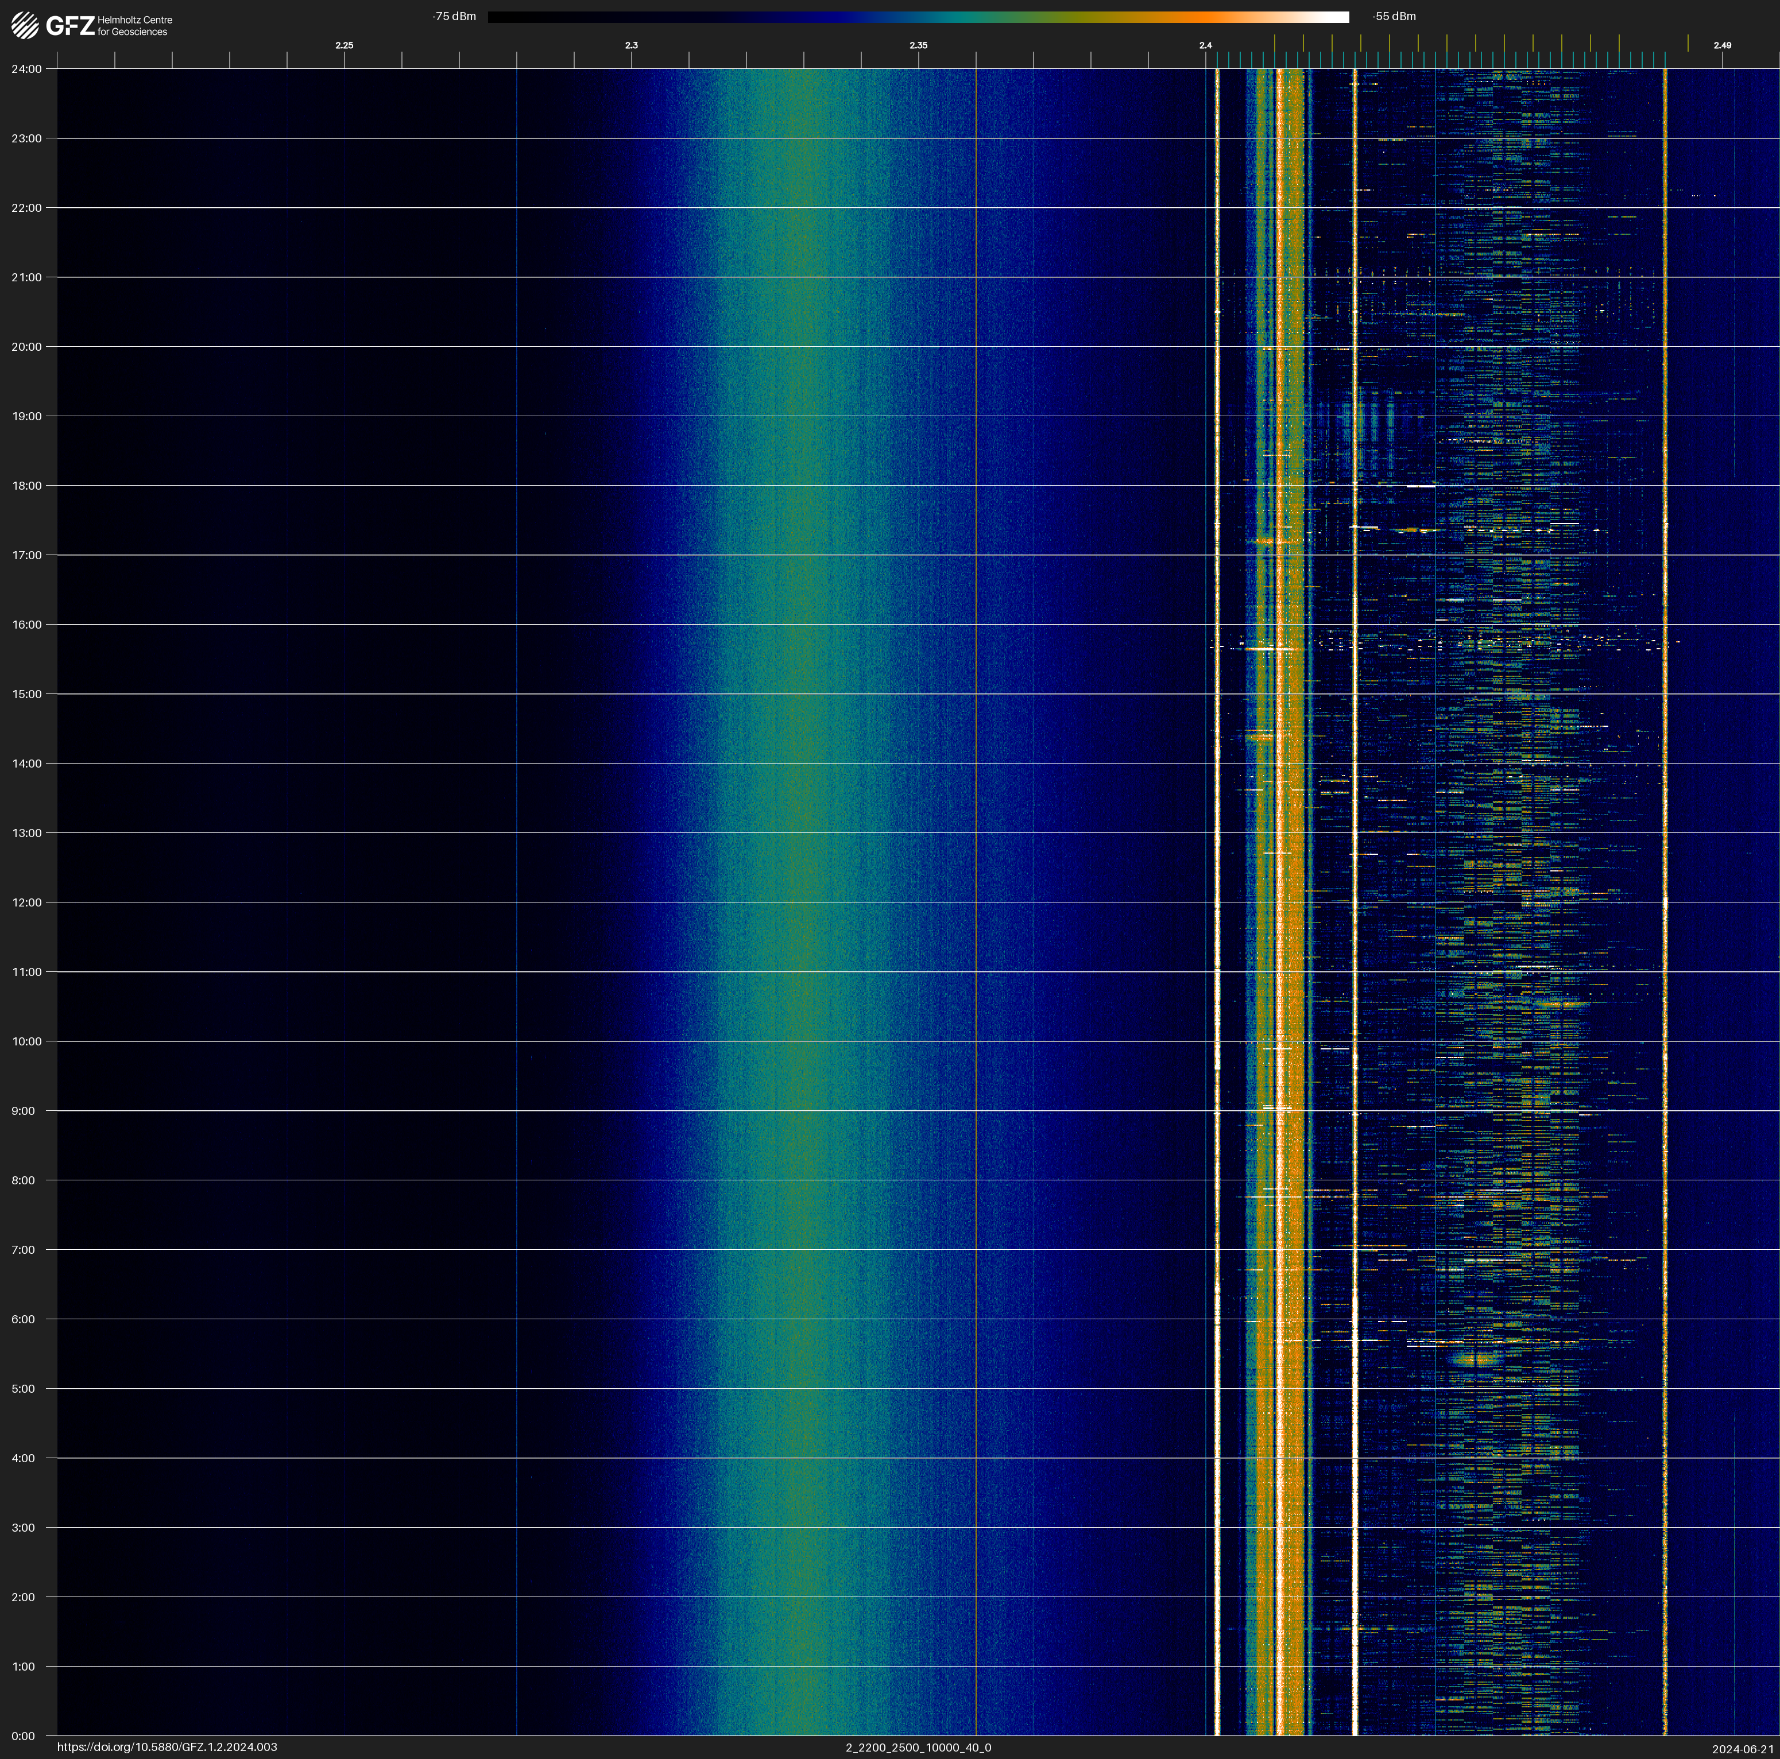1780x1759 pixels.
Task: Click the 18:00 time axis label
Action: [27, 485]
